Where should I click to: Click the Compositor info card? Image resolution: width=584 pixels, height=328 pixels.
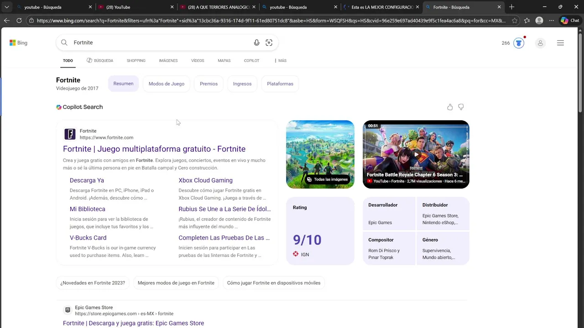point(389,248)
